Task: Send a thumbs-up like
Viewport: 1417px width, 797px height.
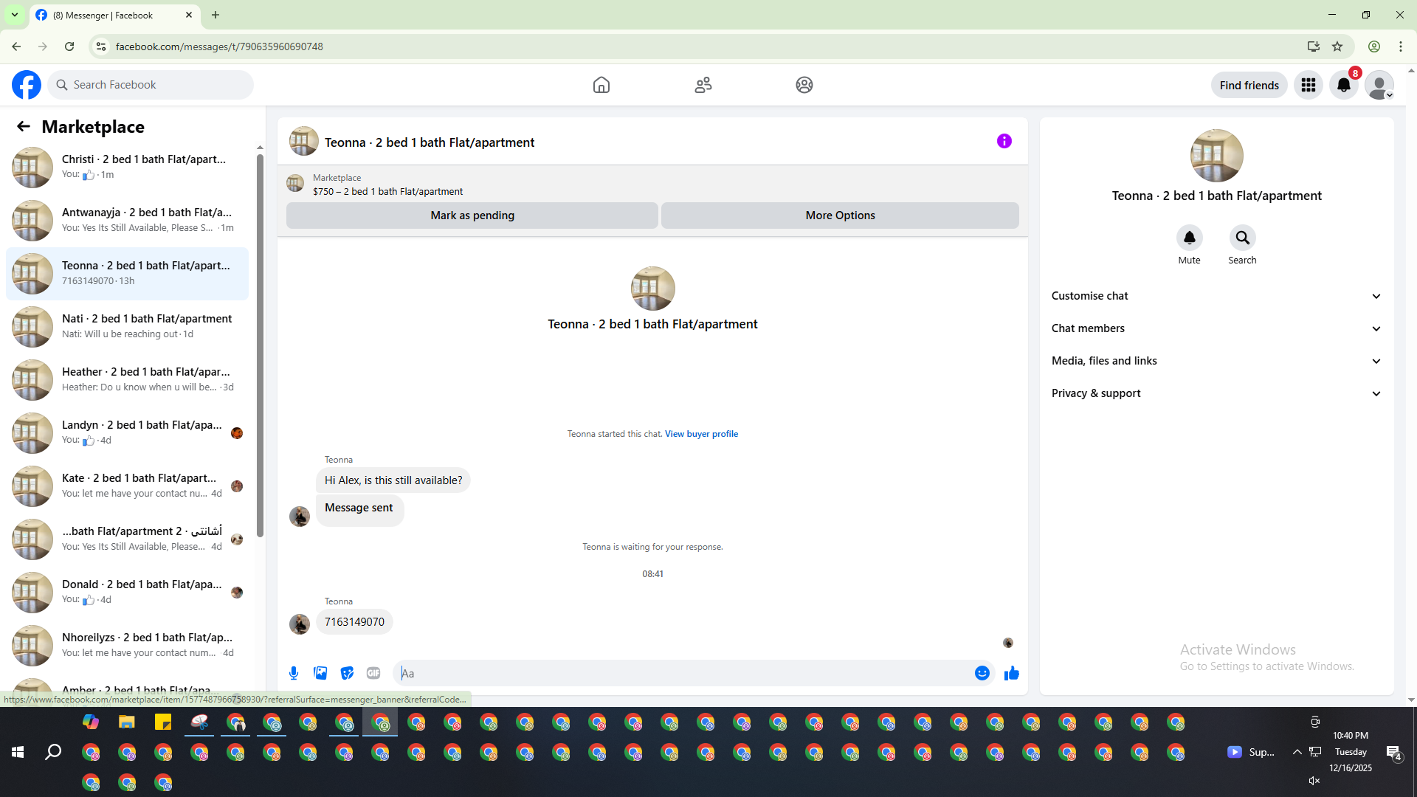Action: click(x=1011, y=673)
